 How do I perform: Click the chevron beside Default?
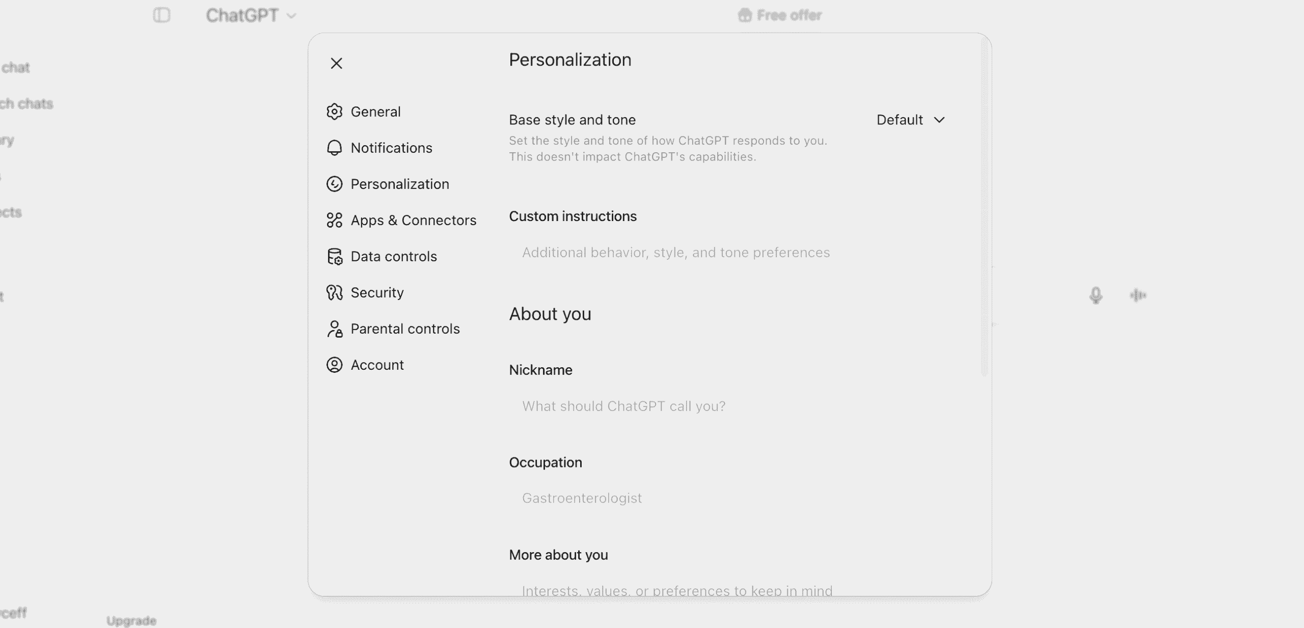click(x=939, y=120)
